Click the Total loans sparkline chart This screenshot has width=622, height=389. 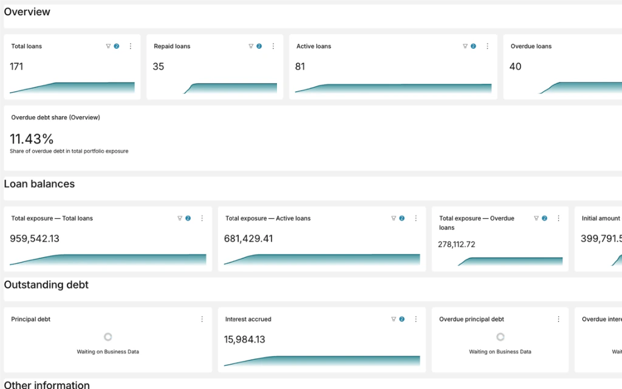click(x=72, y=88)
